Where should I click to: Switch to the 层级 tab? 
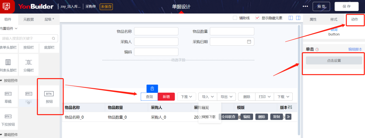point(49,20)
